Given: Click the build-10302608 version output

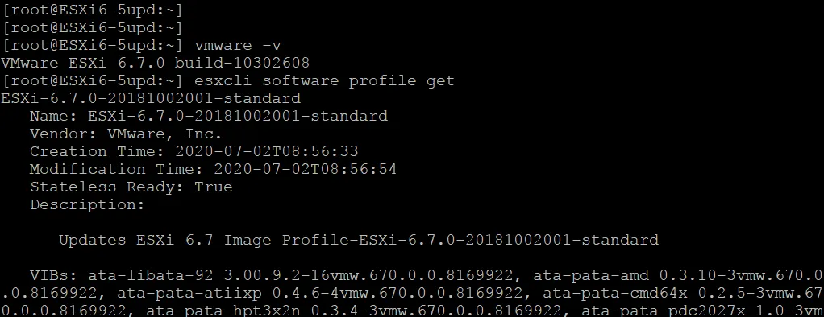Looking at the screenshot, I should pos(242,63).
